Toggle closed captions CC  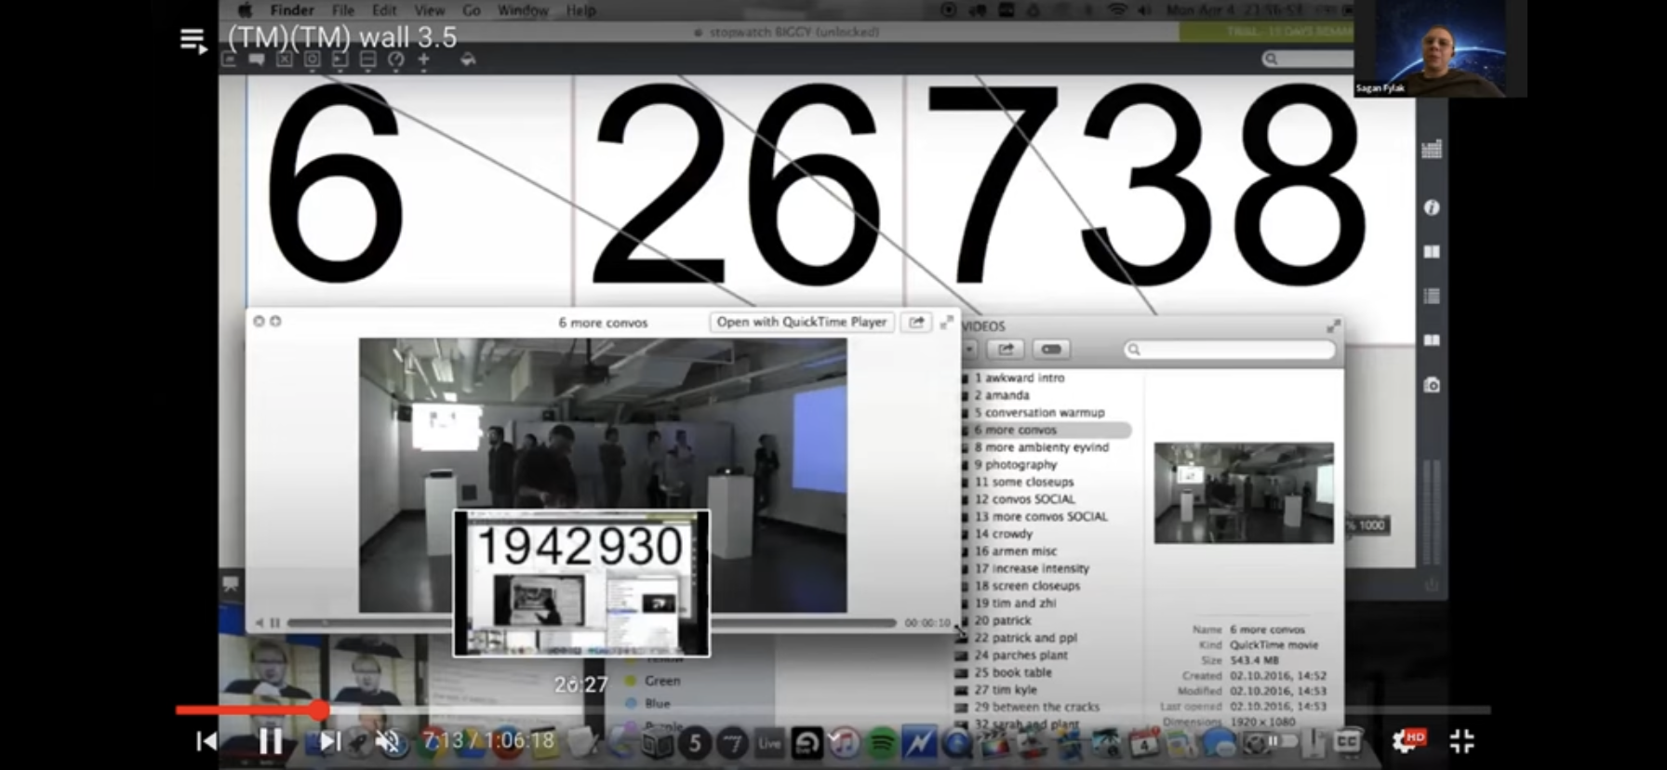click(1347, 741)
